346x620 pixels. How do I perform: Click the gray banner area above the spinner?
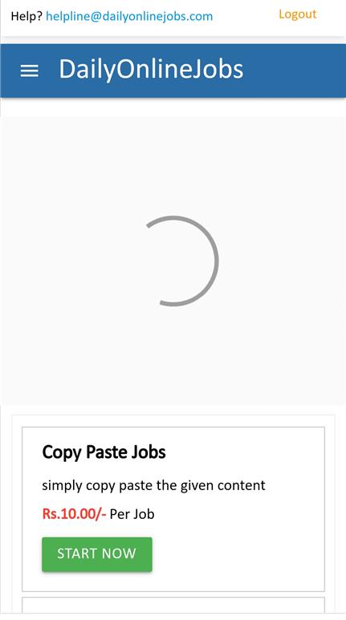coord(173,166)
